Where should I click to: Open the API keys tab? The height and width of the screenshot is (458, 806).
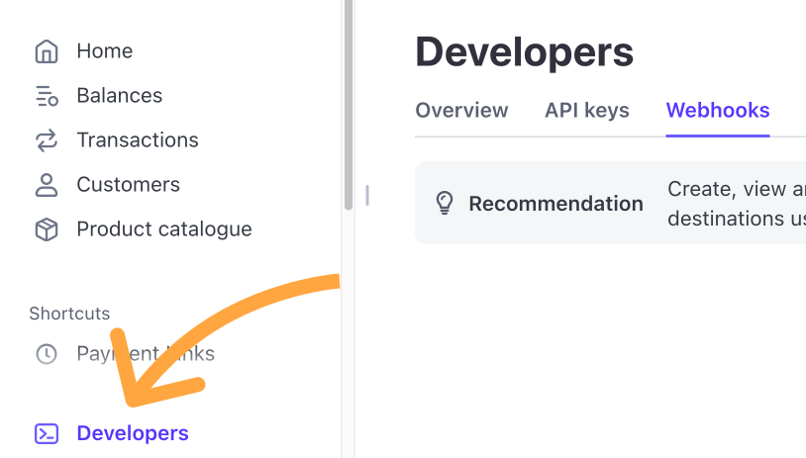click(587, 111)
